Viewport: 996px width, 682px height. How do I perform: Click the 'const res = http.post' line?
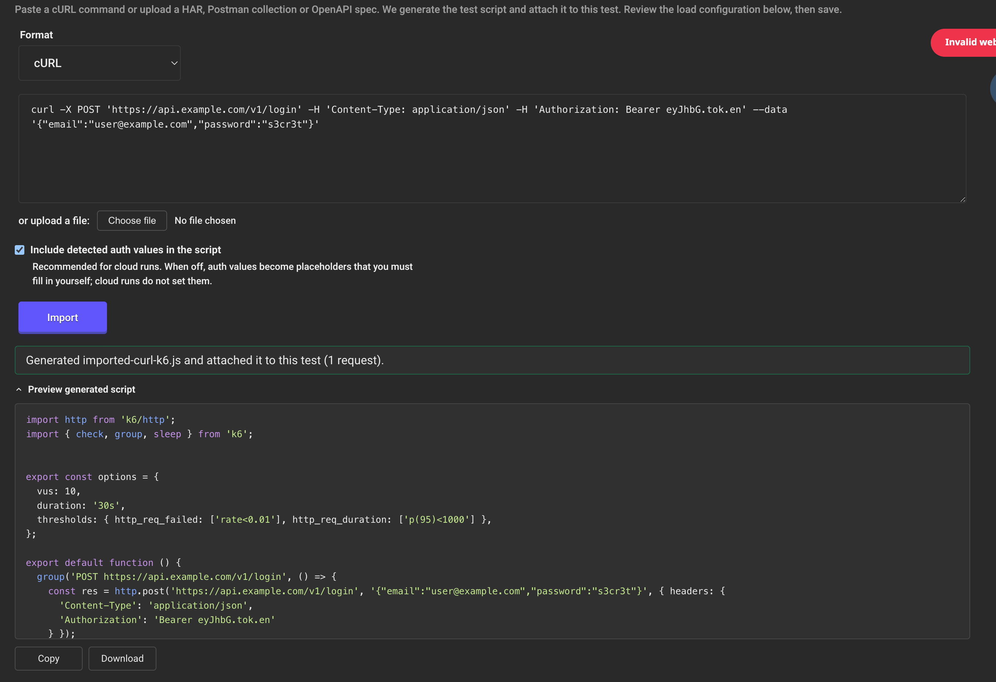click(x=387, y=591)
